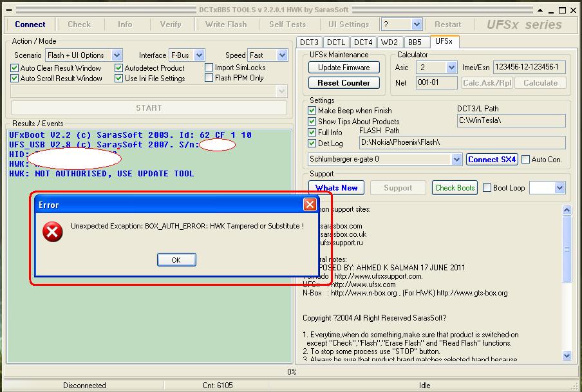Switch to the DCT4 tab
Image resolution: width=582 pixels, height=392 pixels.
pyautogui.click(x=363, y=42)
